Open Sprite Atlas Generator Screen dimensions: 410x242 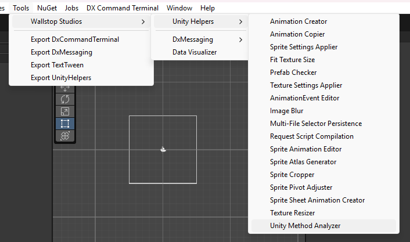(x=303, y=162)
